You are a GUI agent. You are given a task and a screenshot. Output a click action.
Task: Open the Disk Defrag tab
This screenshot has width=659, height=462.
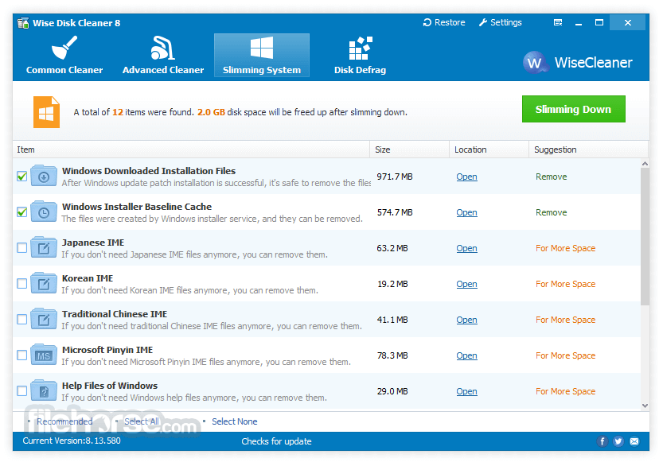pyautogui.click(x=360, y=56)
